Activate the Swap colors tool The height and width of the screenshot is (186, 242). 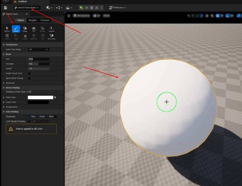(x=25, y=29)
